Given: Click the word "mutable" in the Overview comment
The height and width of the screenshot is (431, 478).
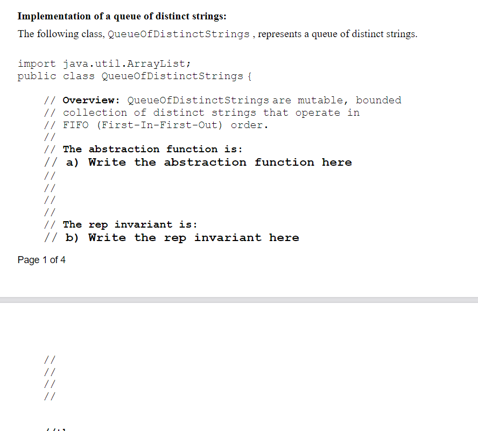Looking at the screenshot, I should (321, 100).
